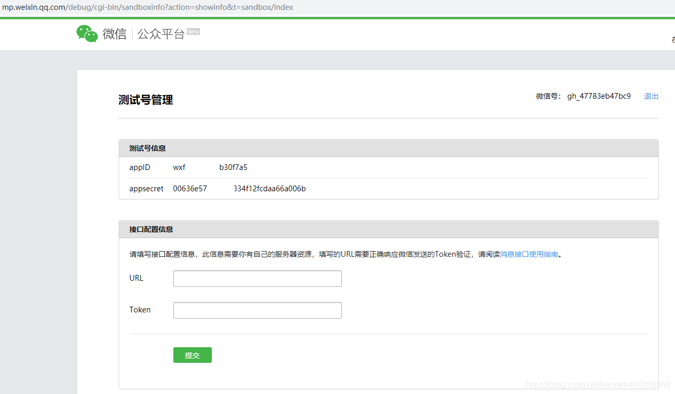Click the 测试号管理 page heading

[146, 100]
